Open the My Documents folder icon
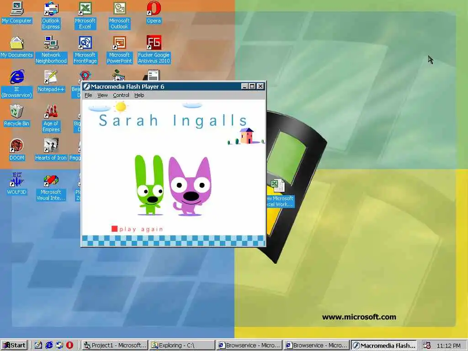 coord(17,47)
